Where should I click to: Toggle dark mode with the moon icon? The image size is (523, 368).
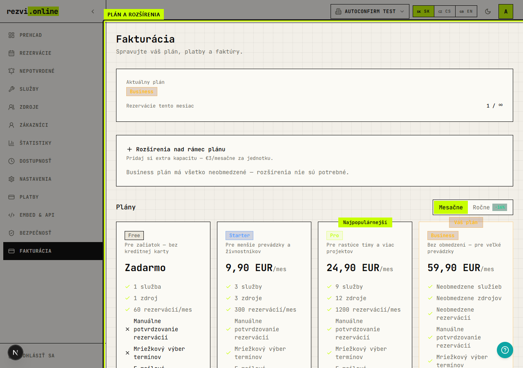pyautogui.click(x=488, y=11)
